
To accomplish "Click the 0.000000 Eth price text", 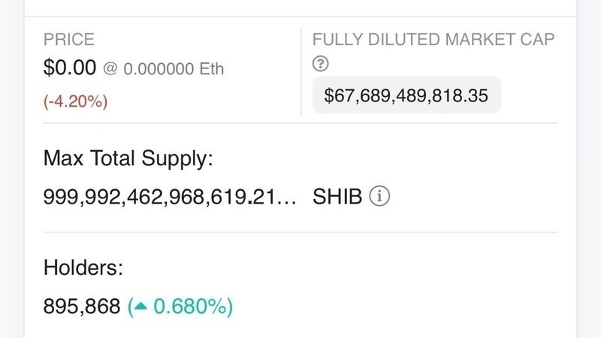I will click(x=174, y=69).
